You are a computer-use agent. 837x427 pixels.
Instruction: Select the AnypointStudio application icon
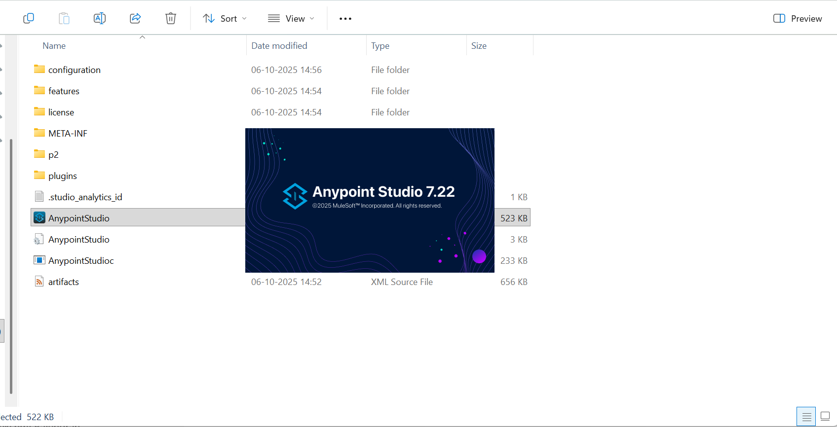point(39,218)
